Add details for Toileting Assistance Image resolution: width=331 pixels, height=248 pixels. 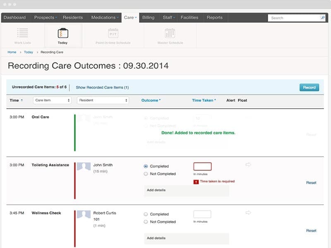187,191
